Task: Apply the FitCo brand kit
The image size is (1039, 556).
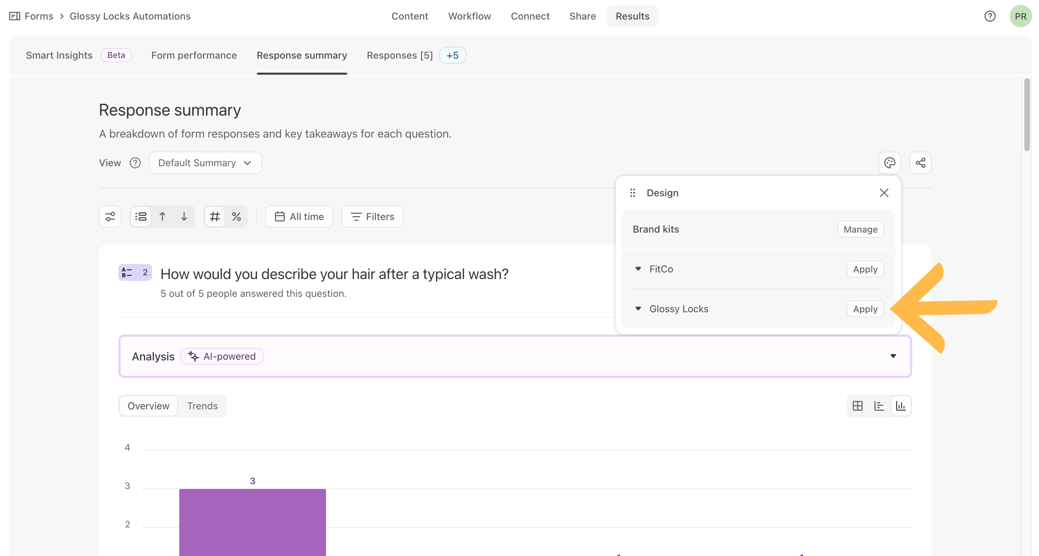Action: [x=865, y=269]
